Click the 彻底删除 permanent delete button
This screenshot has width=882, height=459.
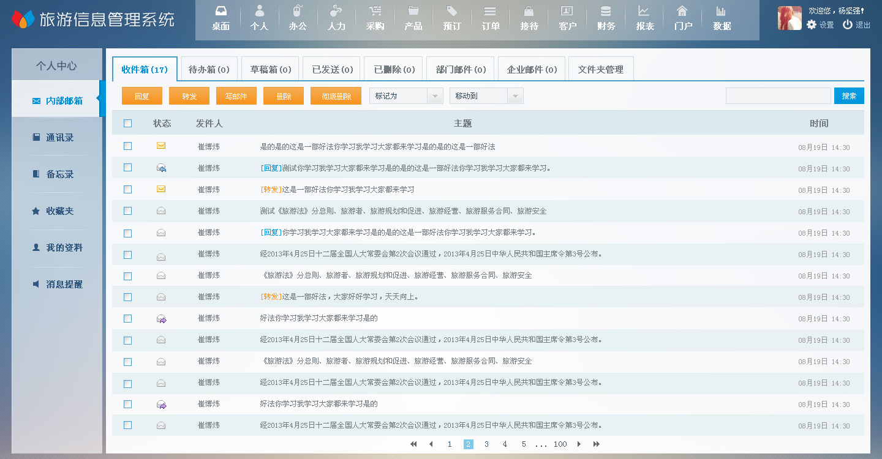[336, 96]
